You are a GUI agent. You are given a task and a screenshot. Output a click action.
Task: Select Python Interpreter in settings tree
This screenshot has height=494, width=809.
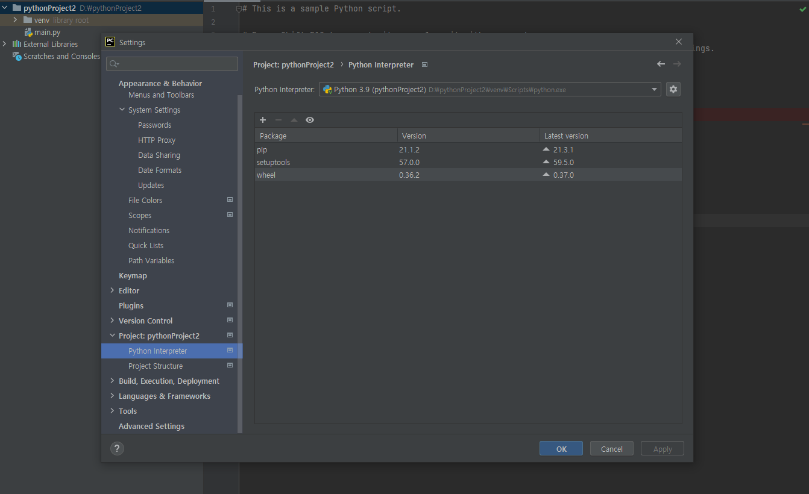pos(172,351)
